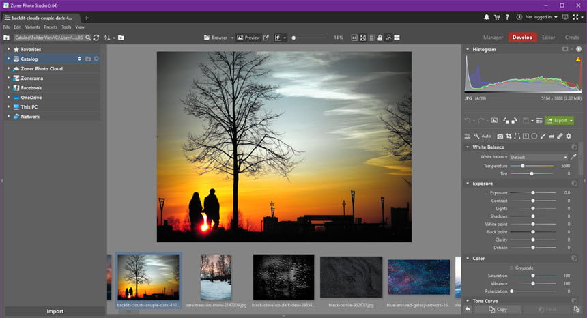The height and width of the screenshot is (318, 587).
Task: Open image in external window icon
Action: (266, 38)
